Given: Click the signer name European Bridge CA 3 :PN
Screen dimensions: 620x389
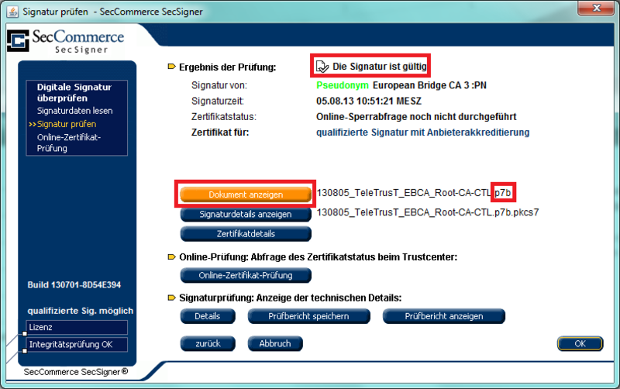Looking at the screenshot, I should click(x=429, y=85).
